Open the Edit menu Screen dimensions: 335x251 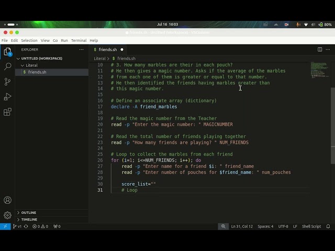(x=14, y=40)
